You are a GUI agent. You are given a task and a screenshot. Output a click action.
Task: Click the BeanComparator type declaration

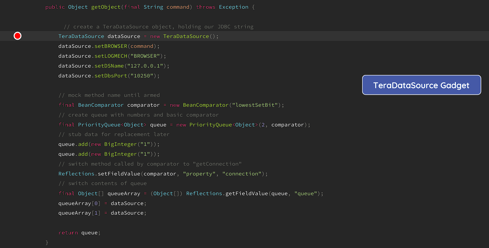coord(101,105)
